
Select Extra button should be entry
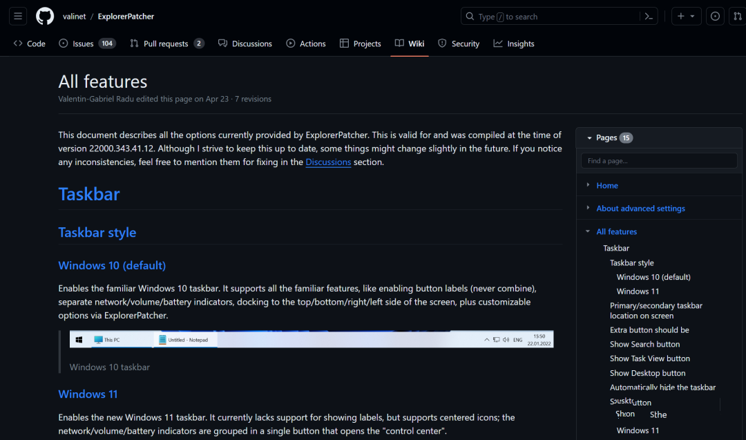649,330
